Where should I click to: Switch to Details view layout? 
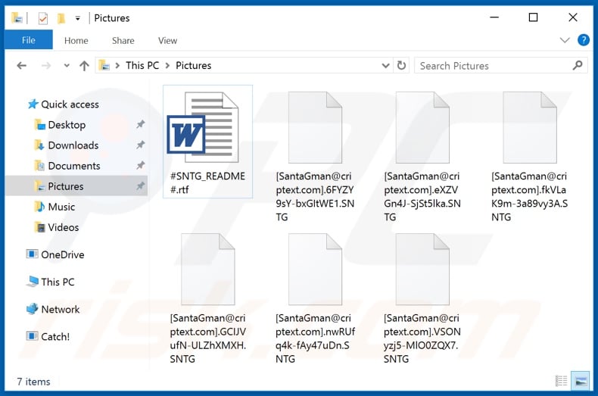pos(561,381)
